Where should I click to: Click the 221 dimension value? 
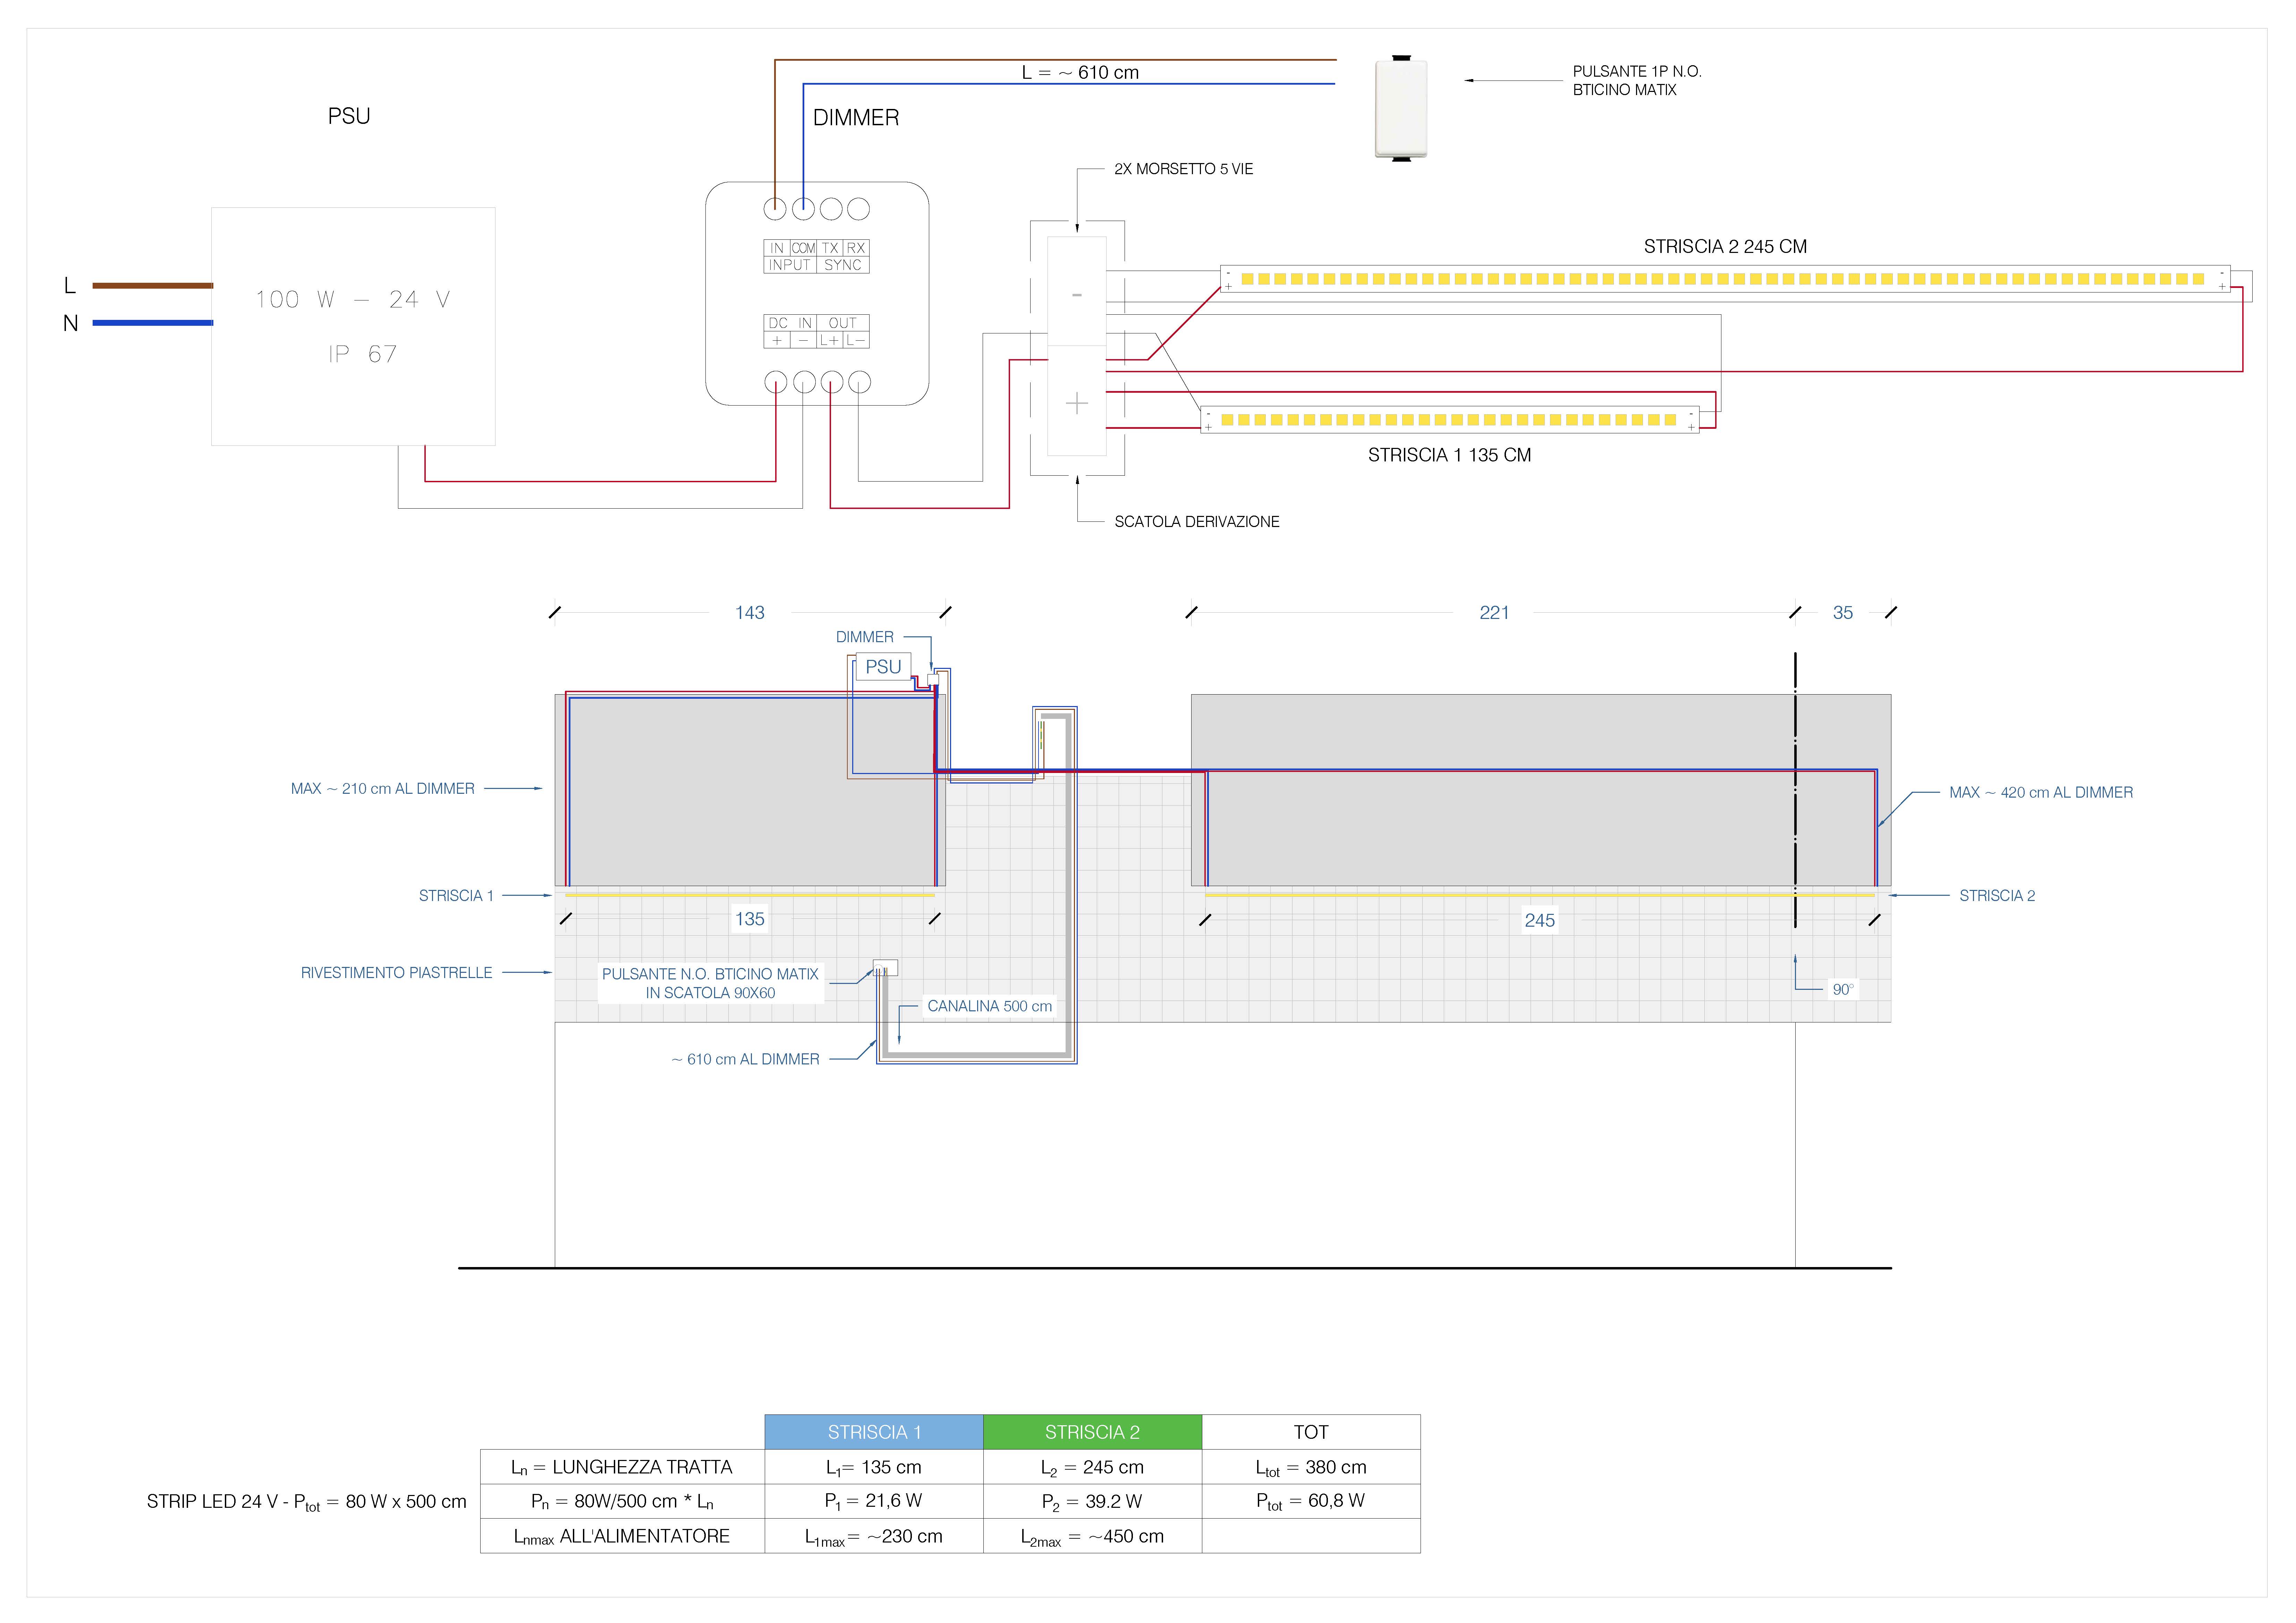[1494, 613]
